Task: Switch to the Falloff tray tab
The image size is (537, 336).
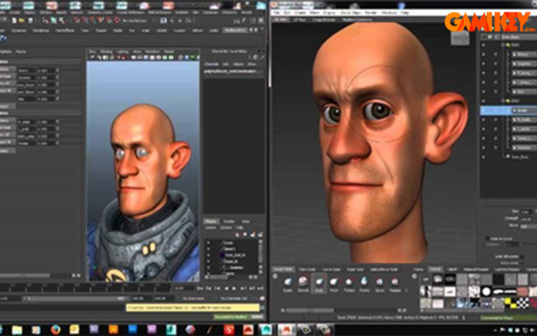Action: coord(452,269)
